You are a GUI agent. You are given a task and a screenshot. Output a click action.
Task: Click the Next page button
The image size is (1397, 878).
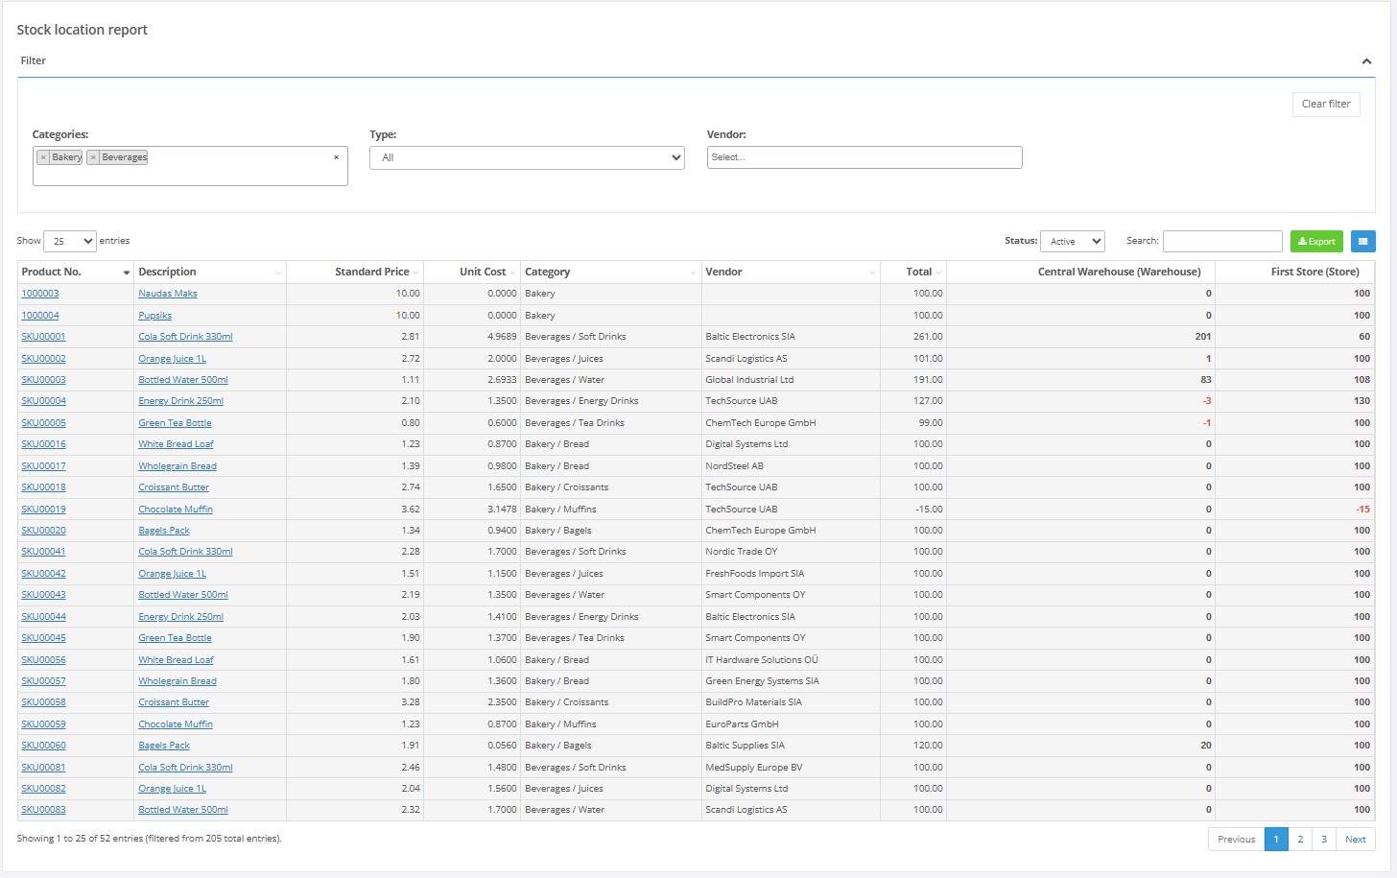1355,839
